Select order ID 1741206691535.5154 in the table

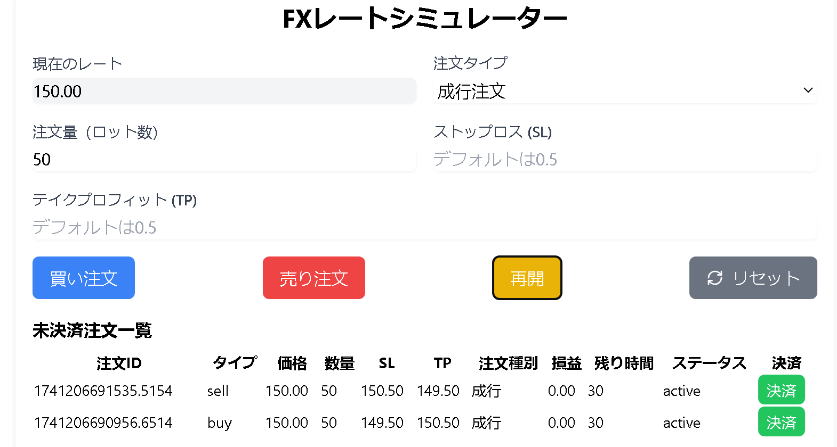click(103, 390)
